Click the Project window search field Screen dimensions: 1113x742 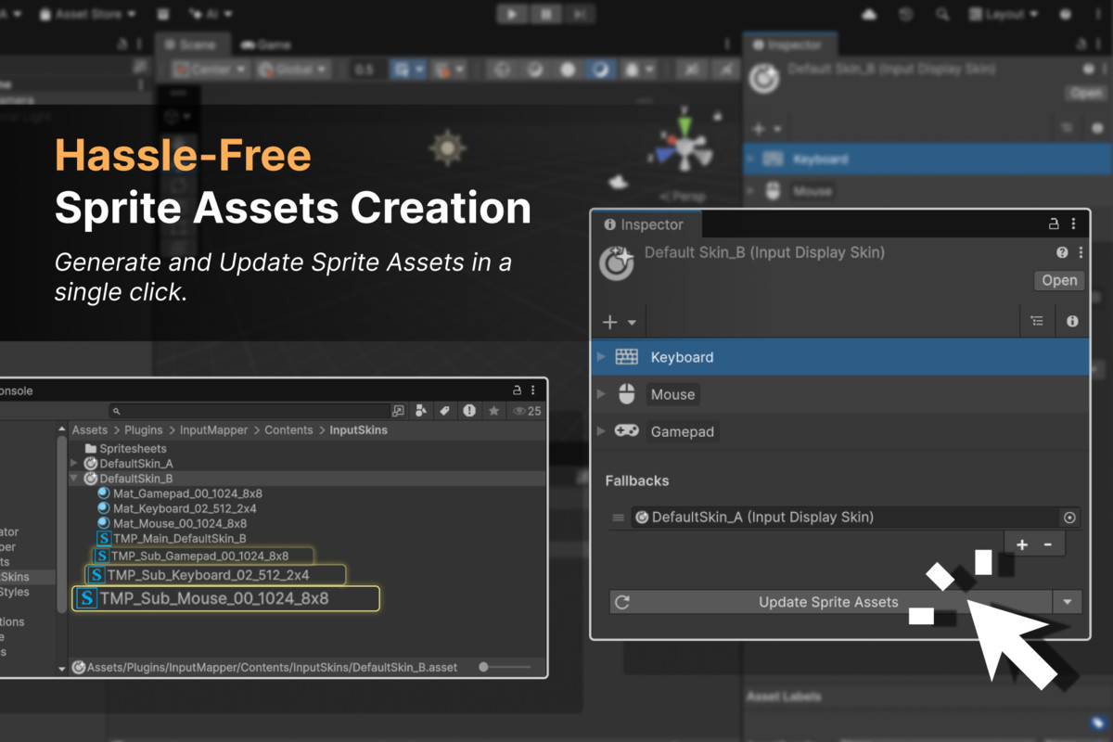coord(249,410)
